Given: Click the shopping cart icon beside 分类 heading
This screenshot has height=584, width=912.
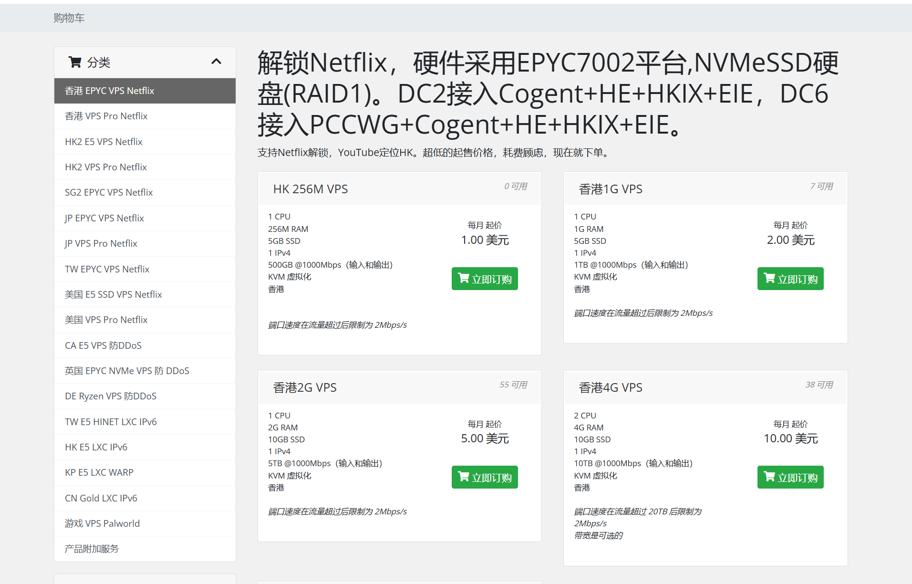Looking at the screenshot, I should click(75, 62).
